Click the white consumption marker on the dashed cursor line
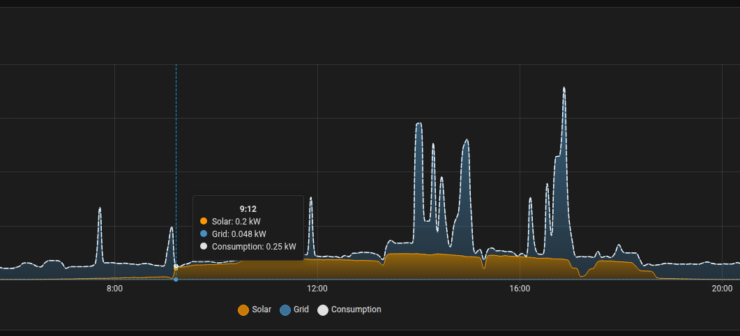This screenshot has height=336, width=740. 176,267
